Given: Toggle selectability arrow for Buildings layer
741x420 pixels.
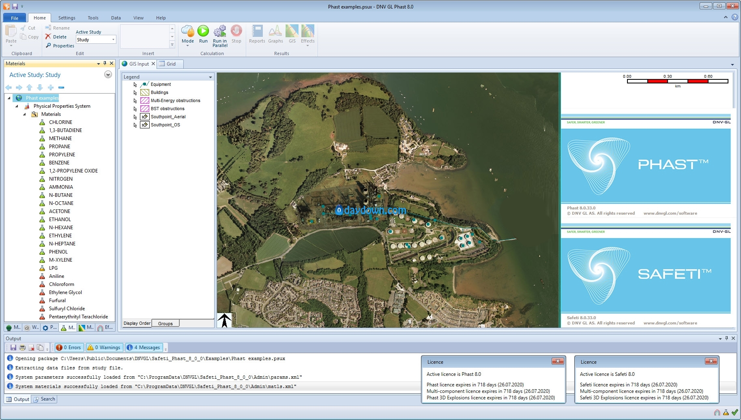Looking at the screenshot, I should click(x=135, y=93).
